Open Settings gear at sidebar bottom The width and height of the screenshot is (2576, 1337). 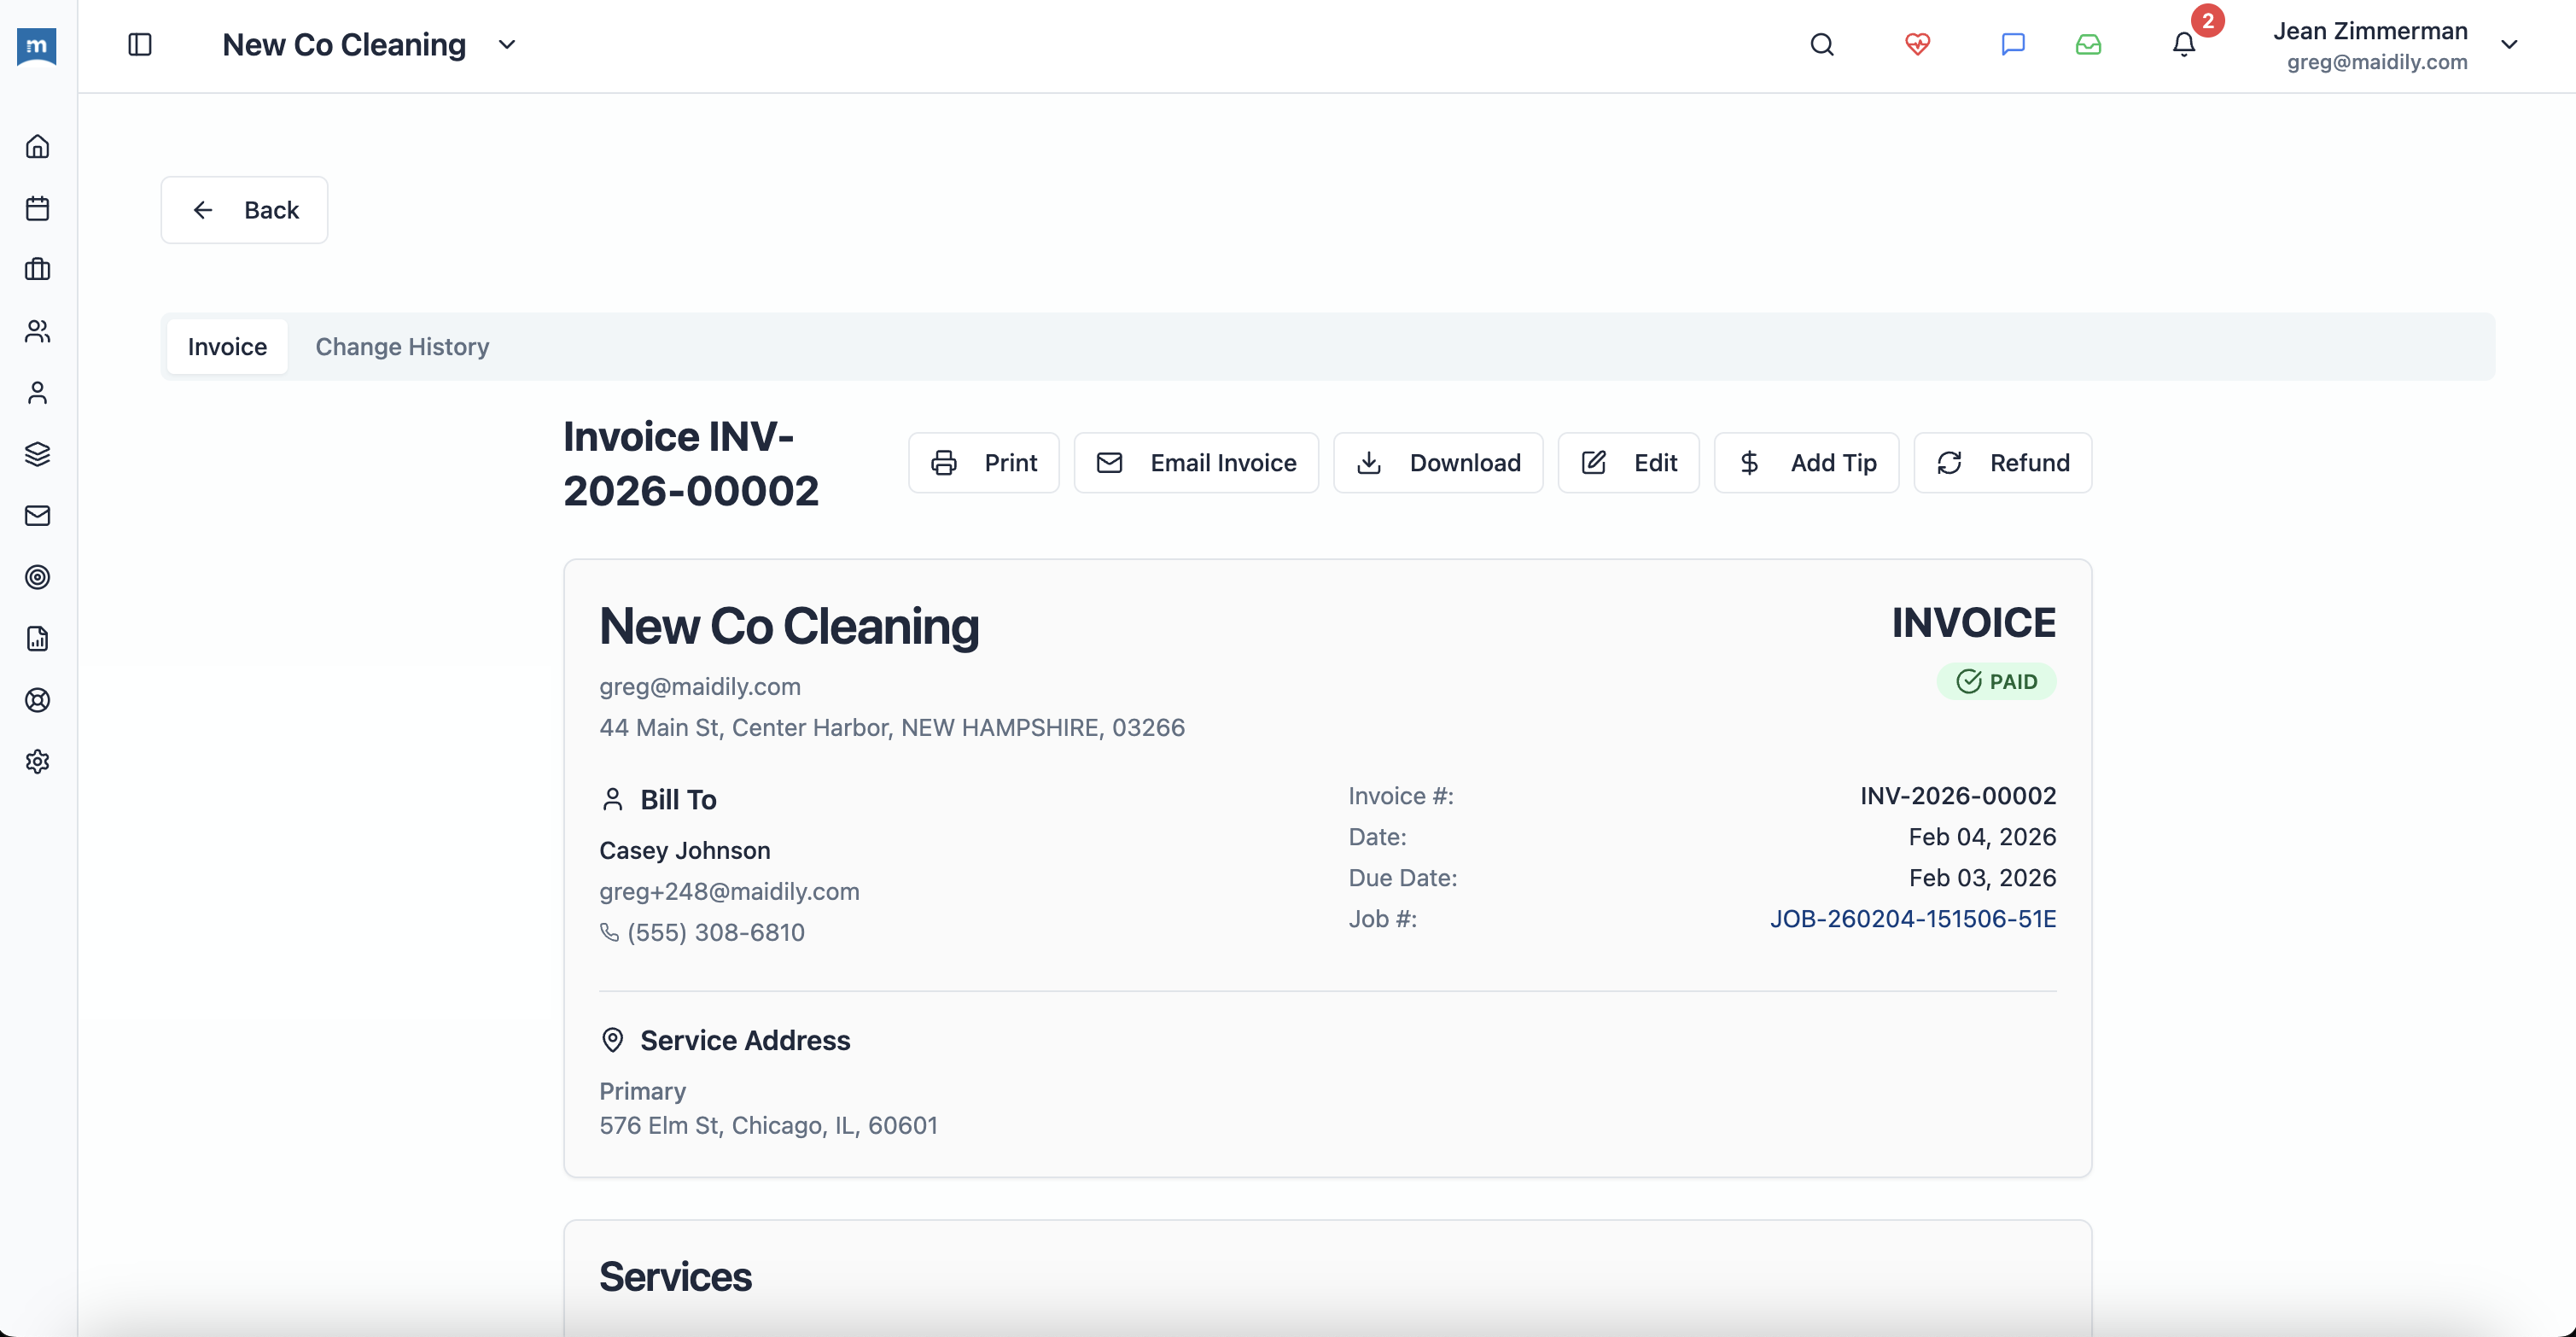37,761
